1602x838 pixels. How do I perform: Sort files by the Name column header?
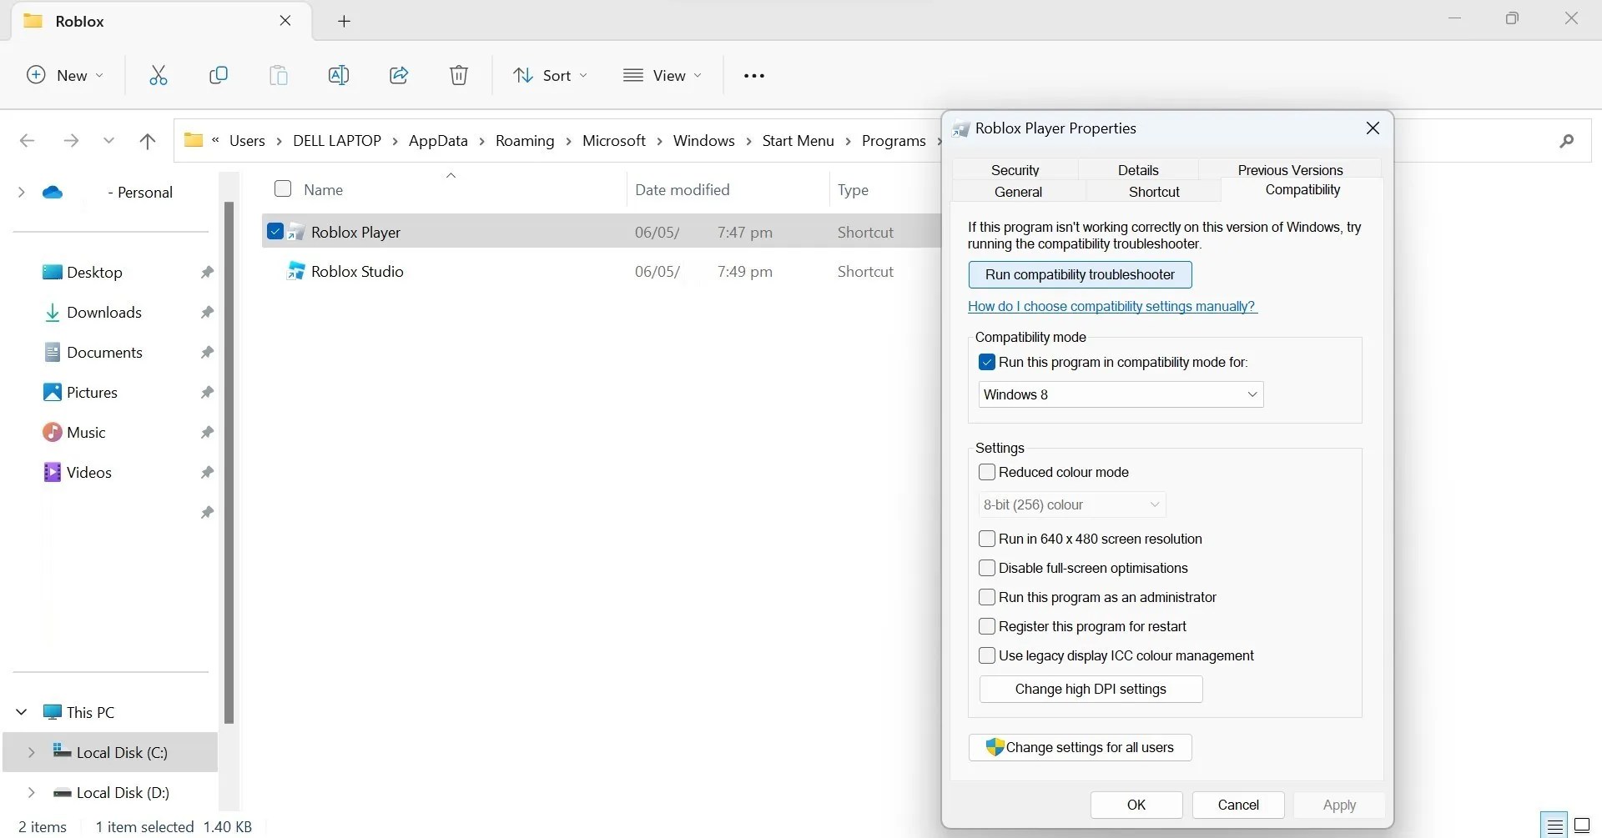coord(323,189)
